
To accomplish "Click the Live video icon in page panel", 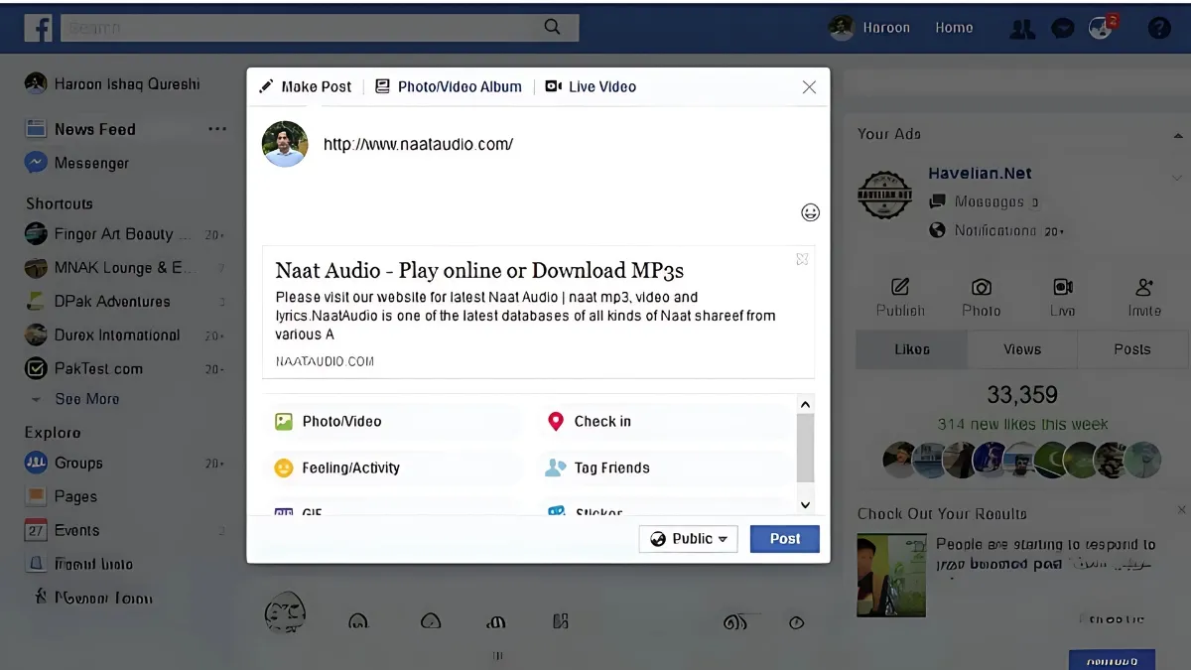I will tap(1063, 287).
